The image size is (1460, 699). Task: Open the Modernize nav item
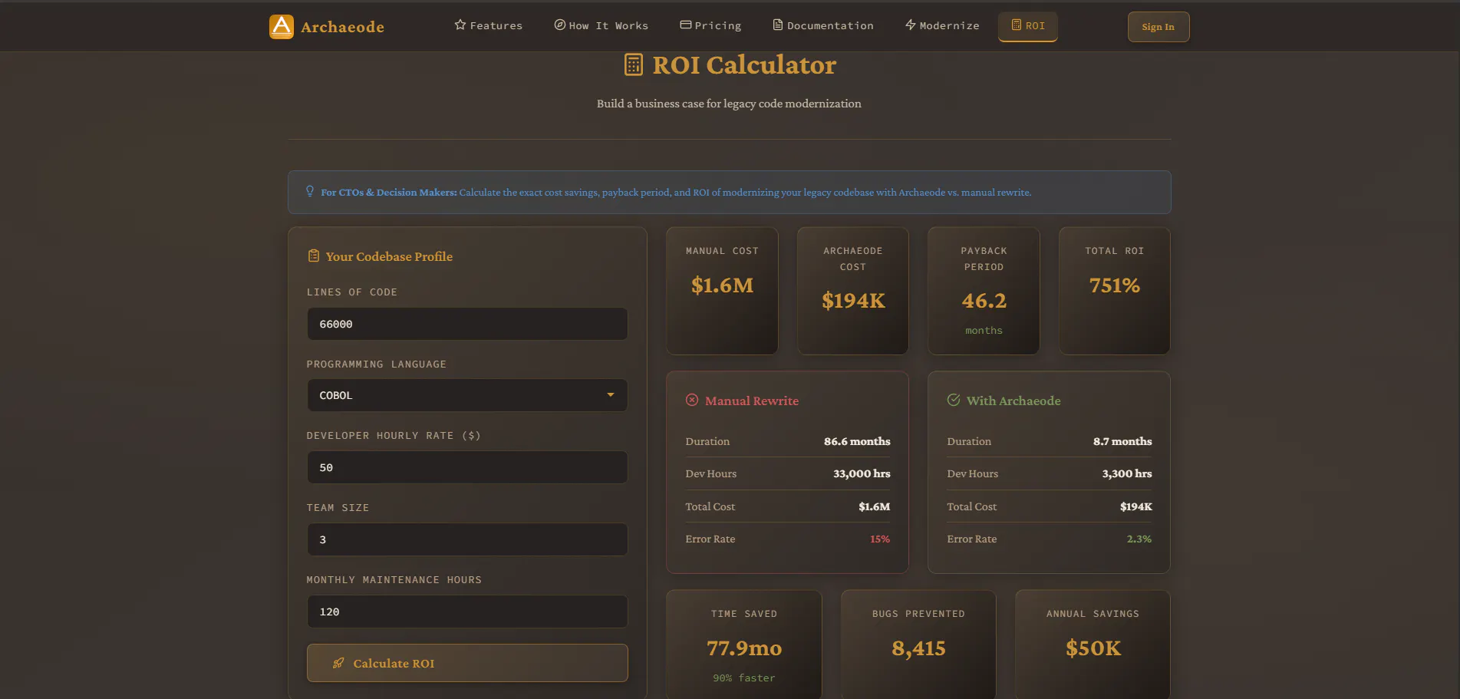coord(942,25)
